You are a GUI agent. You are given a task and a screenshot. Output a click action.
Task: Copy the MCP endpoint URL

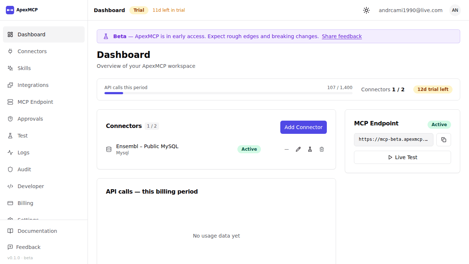tap(444, 140)
